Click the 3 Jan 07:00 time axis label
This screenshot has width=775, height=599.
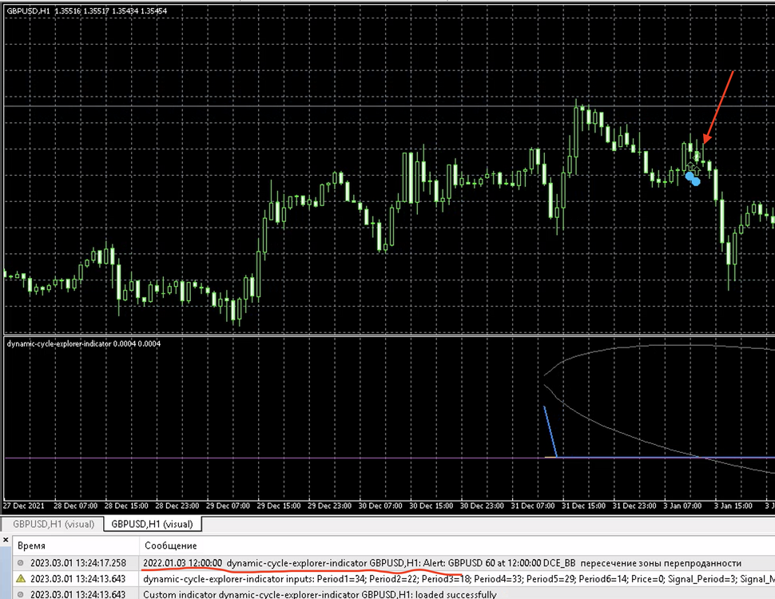coord(682,506)
